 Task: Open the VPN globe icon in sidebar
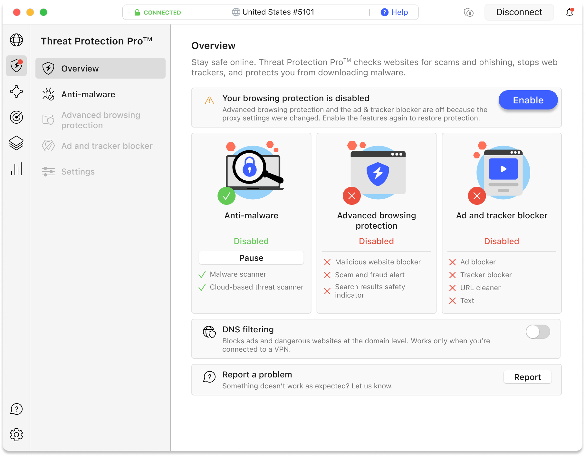coord(16,40)
